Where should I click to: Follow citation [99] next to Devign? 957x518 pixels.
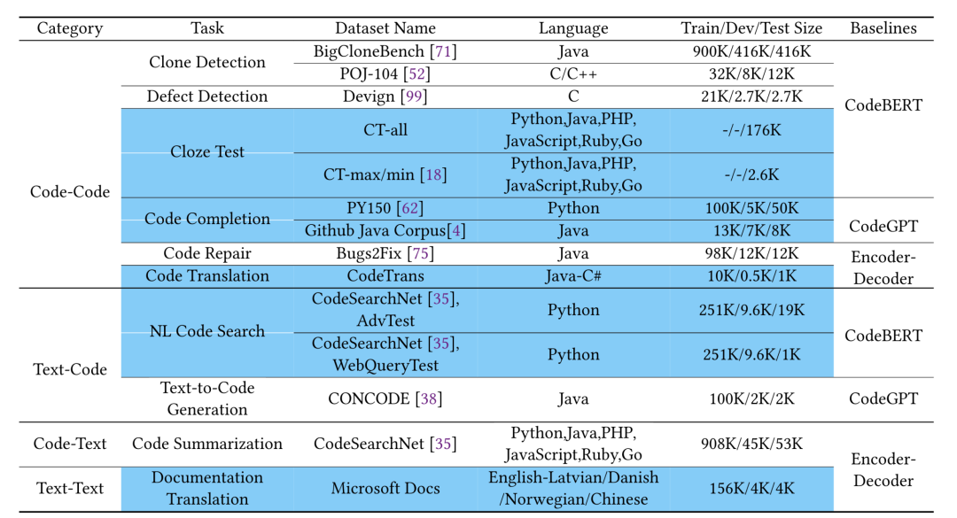coord(414,97)
